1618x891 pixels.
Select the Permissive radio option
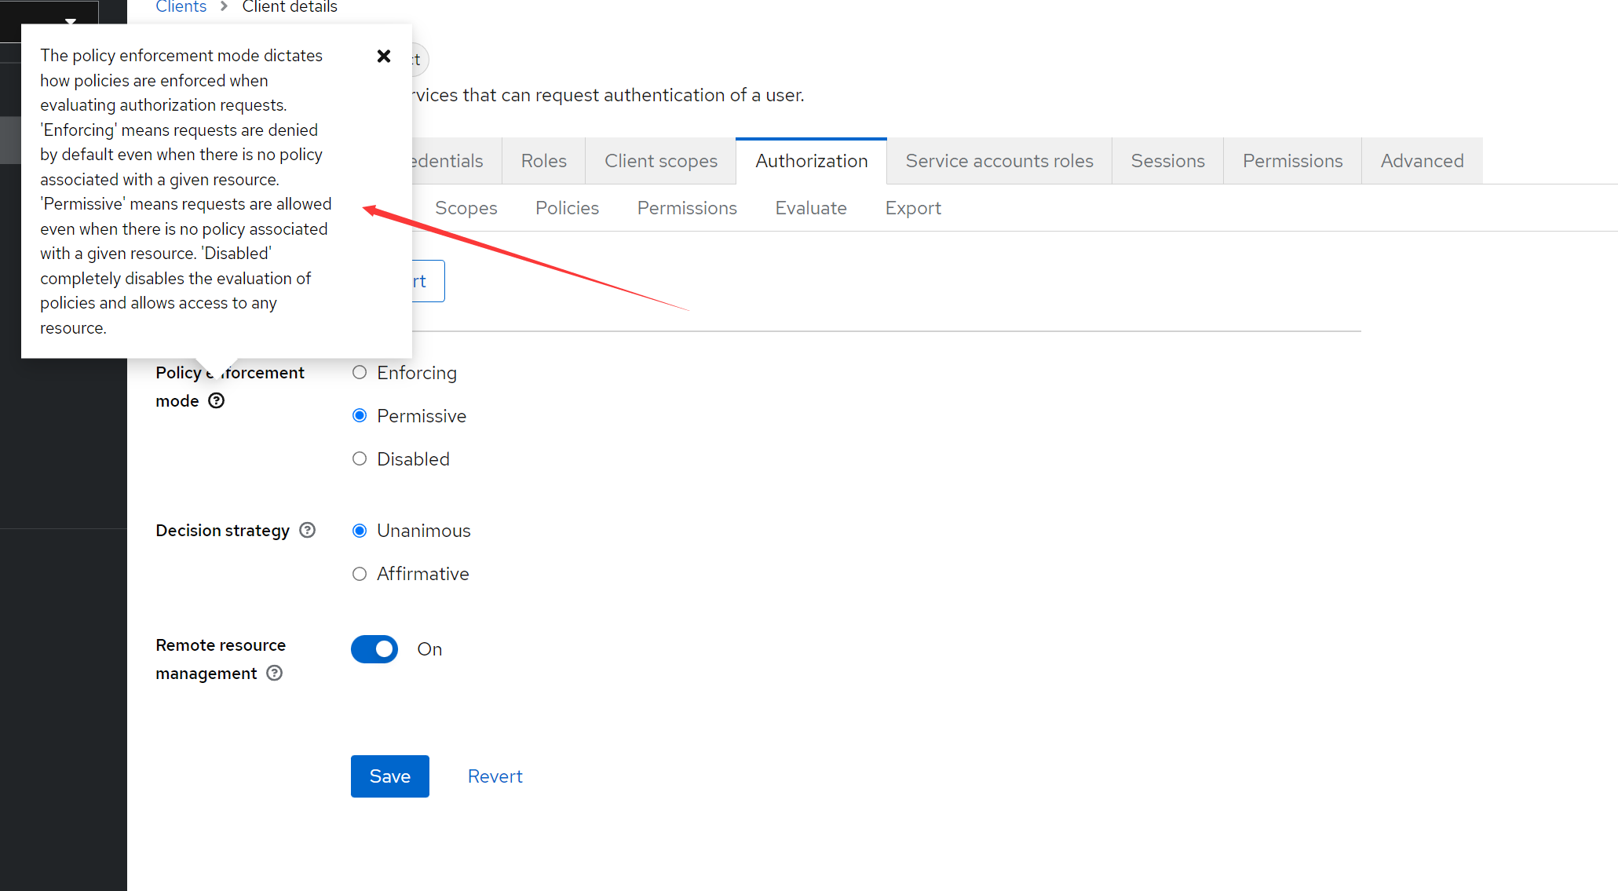[x=360, y=415]
